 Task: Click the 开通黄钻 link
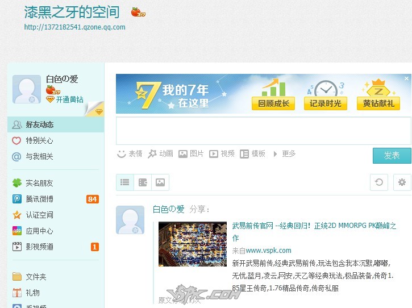(x=70, y=99)
